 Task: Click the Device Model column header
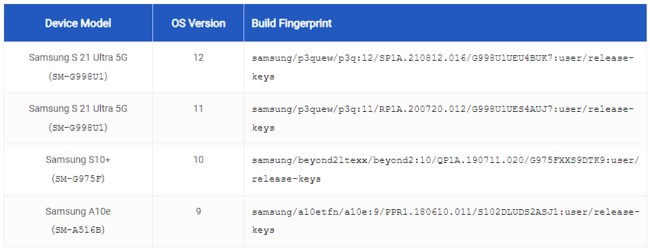tap(79, 23)
